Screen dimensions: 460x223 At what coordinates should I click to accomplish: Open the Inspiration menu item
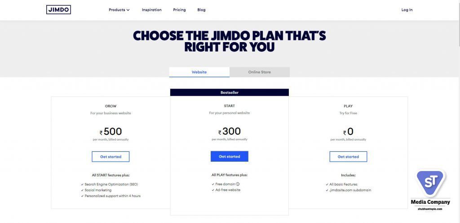[152, 10]
